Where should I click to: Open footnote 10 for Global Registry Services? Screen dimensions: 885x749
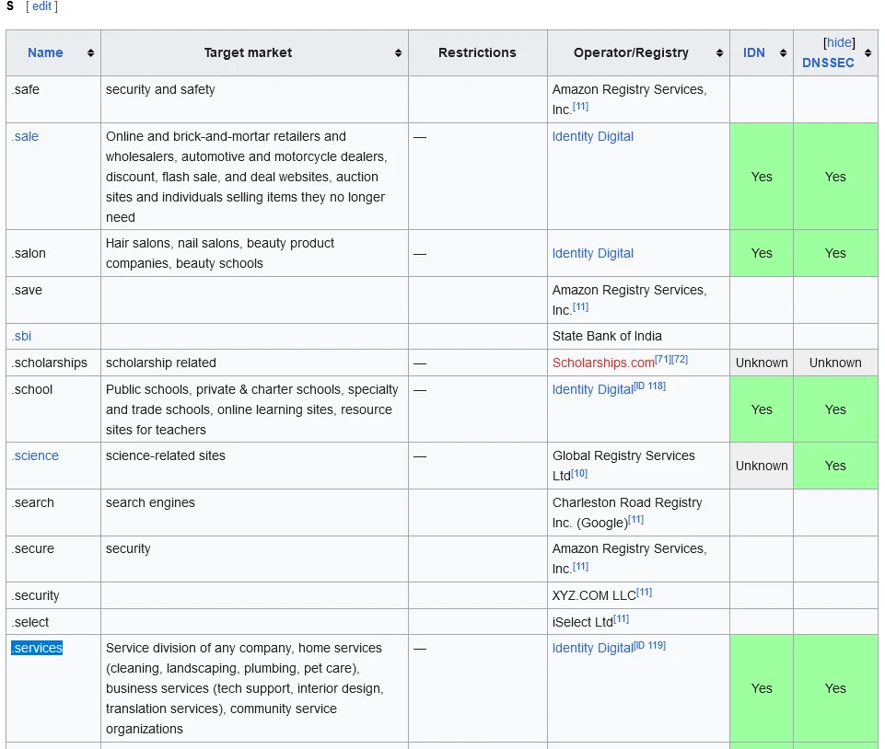click(x=579, y=474)
